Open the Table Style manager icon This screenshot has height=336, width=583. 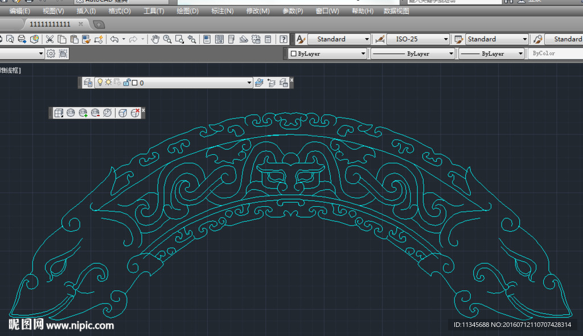coord(458,39)
